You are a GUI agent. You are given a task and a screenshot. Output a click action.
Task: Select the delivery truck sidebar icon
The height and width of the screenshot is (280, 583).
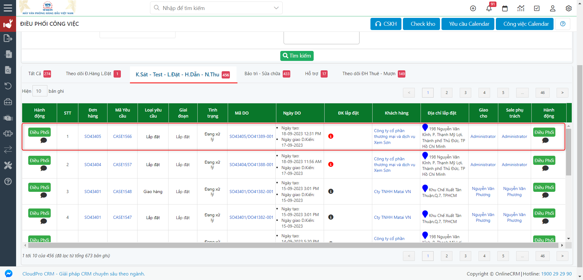point(8,118)
